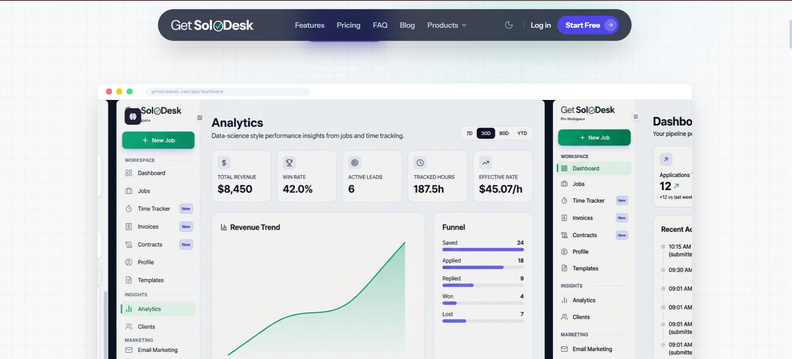Click the Log in link
This screenshot has height=359, width=792.
[x=541, y=25]
